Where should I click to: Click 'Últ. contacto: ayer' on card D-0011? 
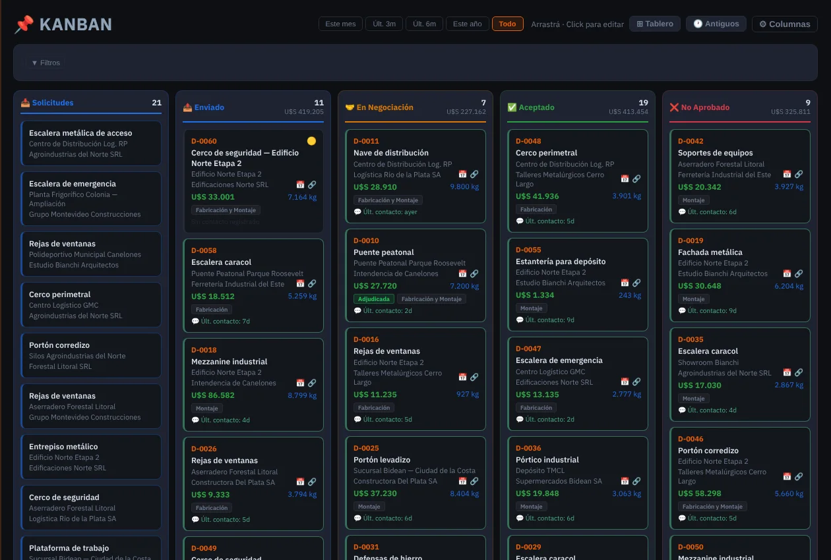pos(385,212)
